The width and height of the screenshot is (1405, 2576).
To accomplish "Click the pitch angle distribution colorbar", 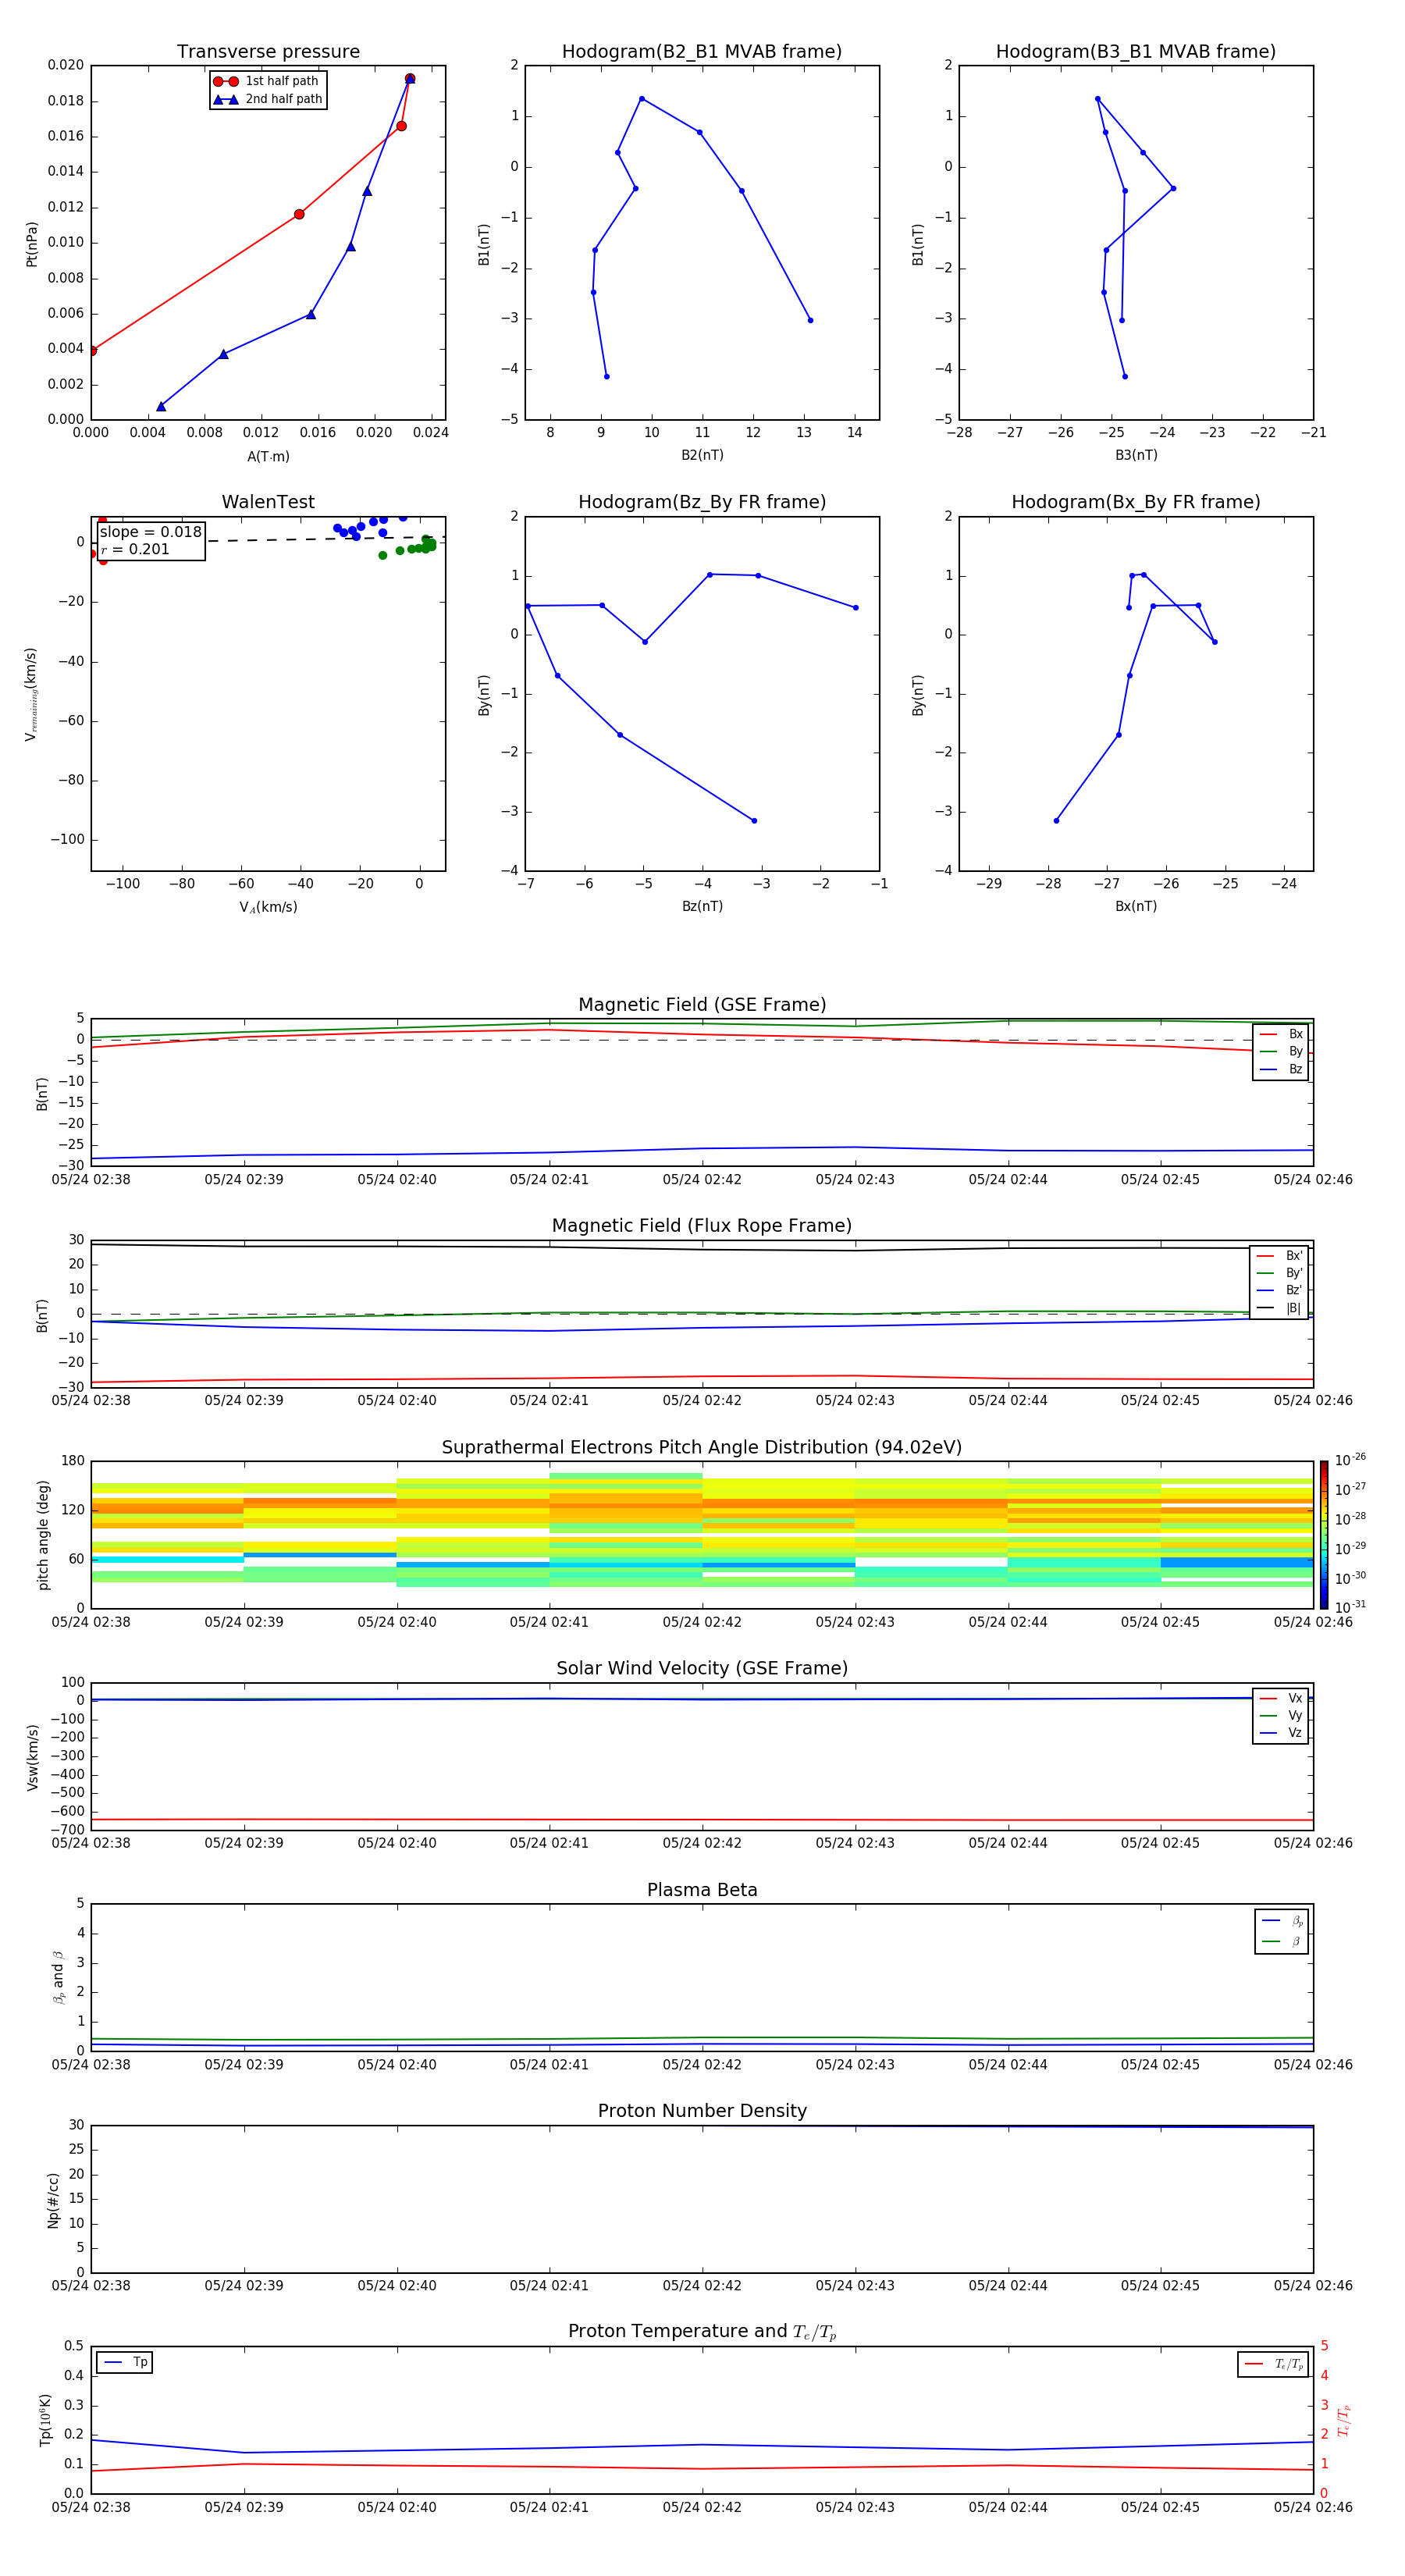I will click(x=1324, y=1535).
